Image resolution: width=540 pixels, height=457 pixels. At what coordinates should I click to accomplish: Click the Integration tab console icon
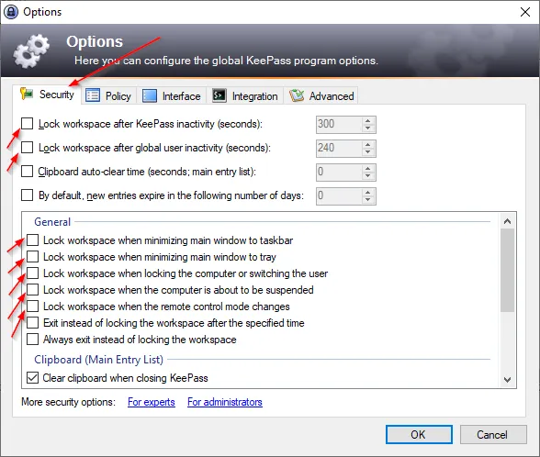click(x=219, y=95)
